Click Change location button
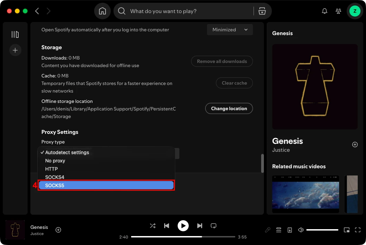Screen dimensions: 366x245 [x=229, y=108]
